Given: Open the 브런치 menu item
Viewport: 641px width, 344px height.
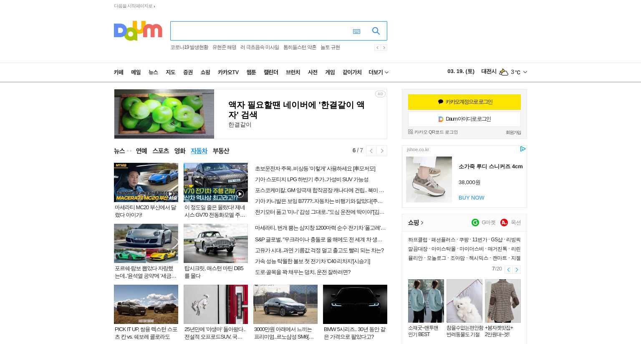Looking at the screenshot, I should [293, 72].
